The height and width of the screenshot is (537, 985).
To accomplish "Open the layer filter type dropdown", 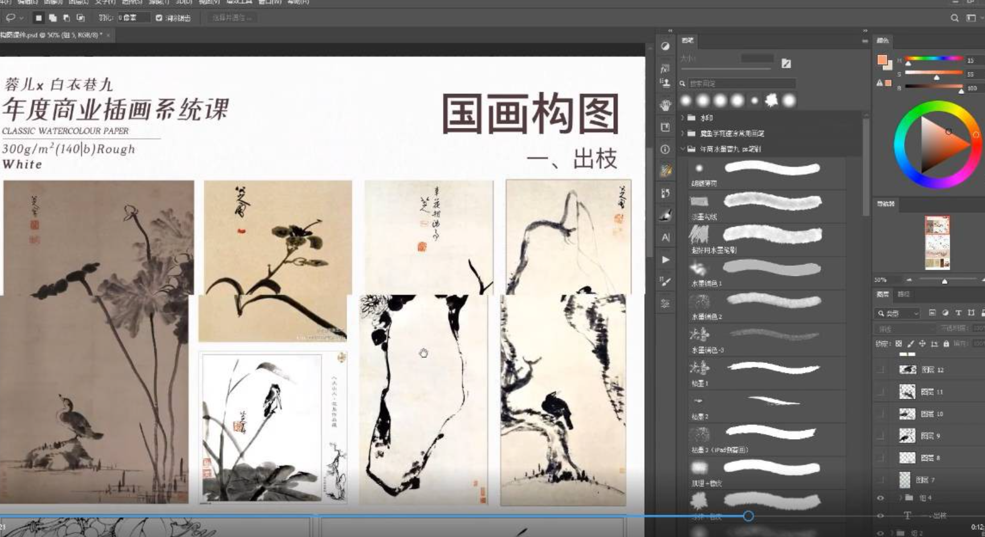I will [x=898, y=313].
